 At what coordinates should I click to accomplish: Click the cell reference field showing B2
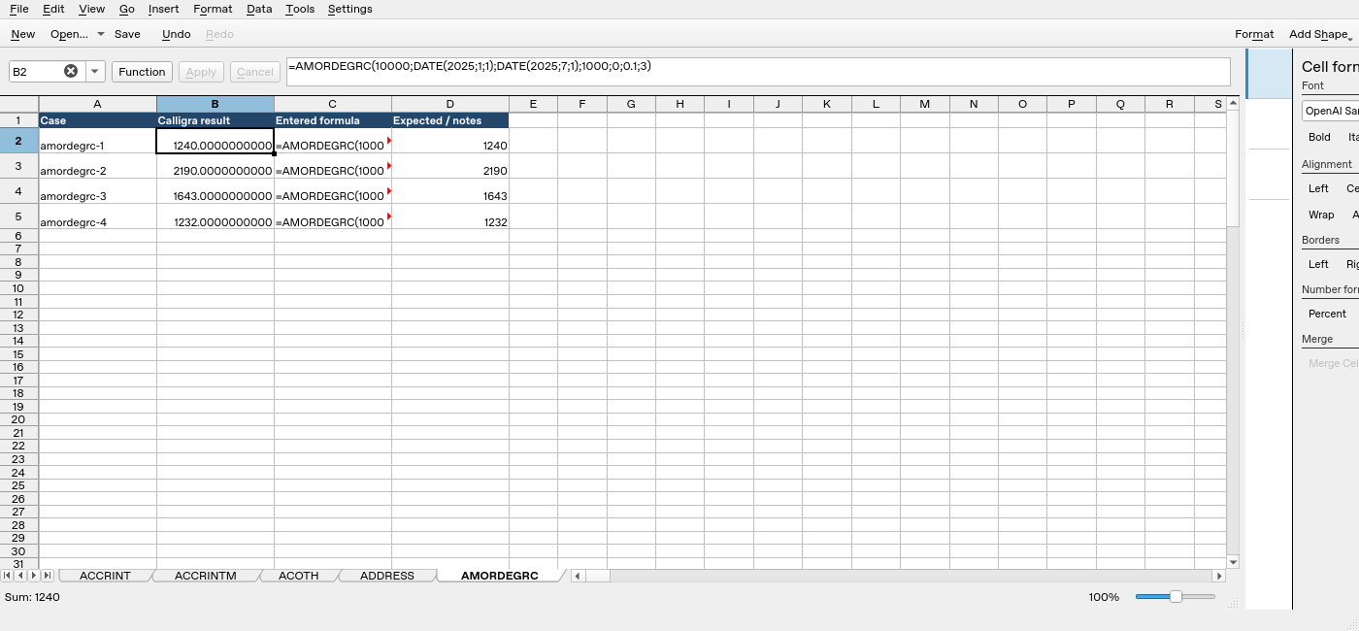36,71
